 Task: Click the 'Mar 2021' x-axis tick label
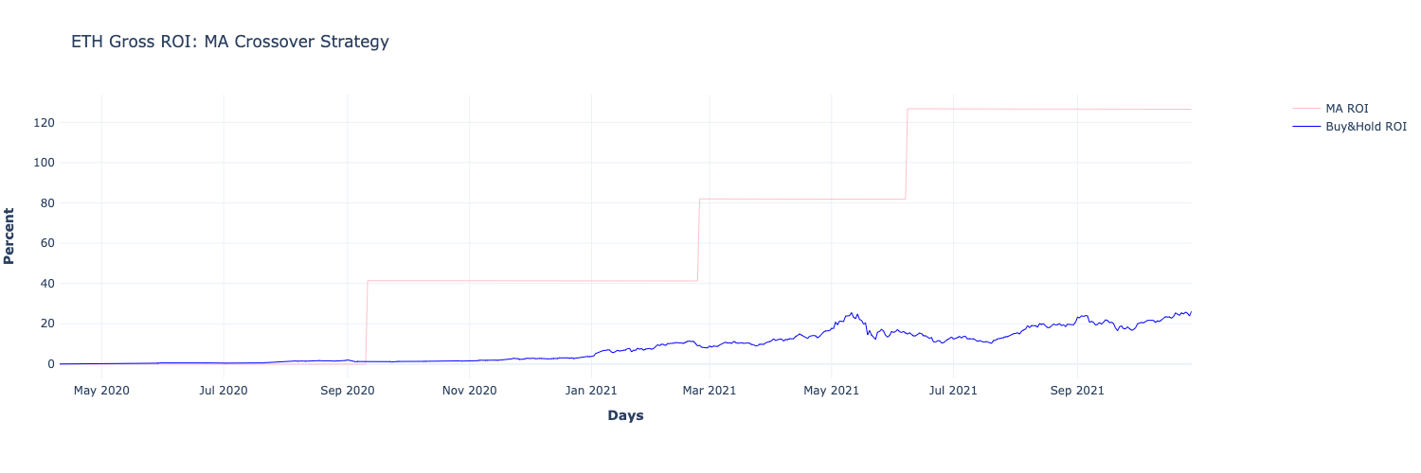coord(709,390)
